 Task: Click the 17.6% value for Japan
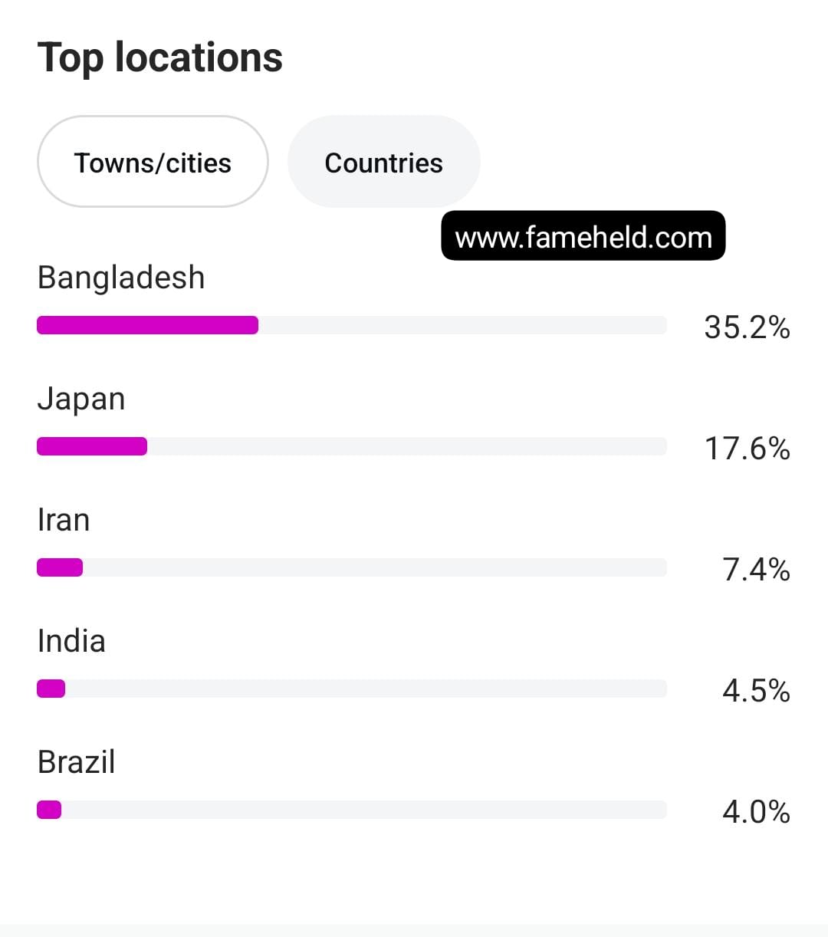(x=747, y=449)
